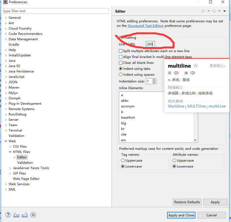
Task: Click in the type filter text field
Action: coord(56,11)
